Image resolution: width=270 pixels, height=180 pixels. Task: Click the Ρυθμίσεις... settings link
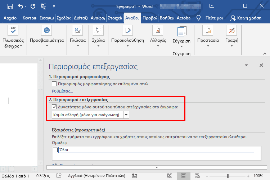point(62,91)
